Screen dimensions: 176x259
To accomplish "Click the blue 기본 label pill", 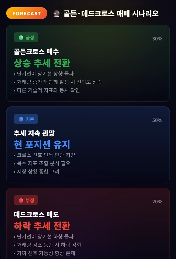I will tap(26, 119).
